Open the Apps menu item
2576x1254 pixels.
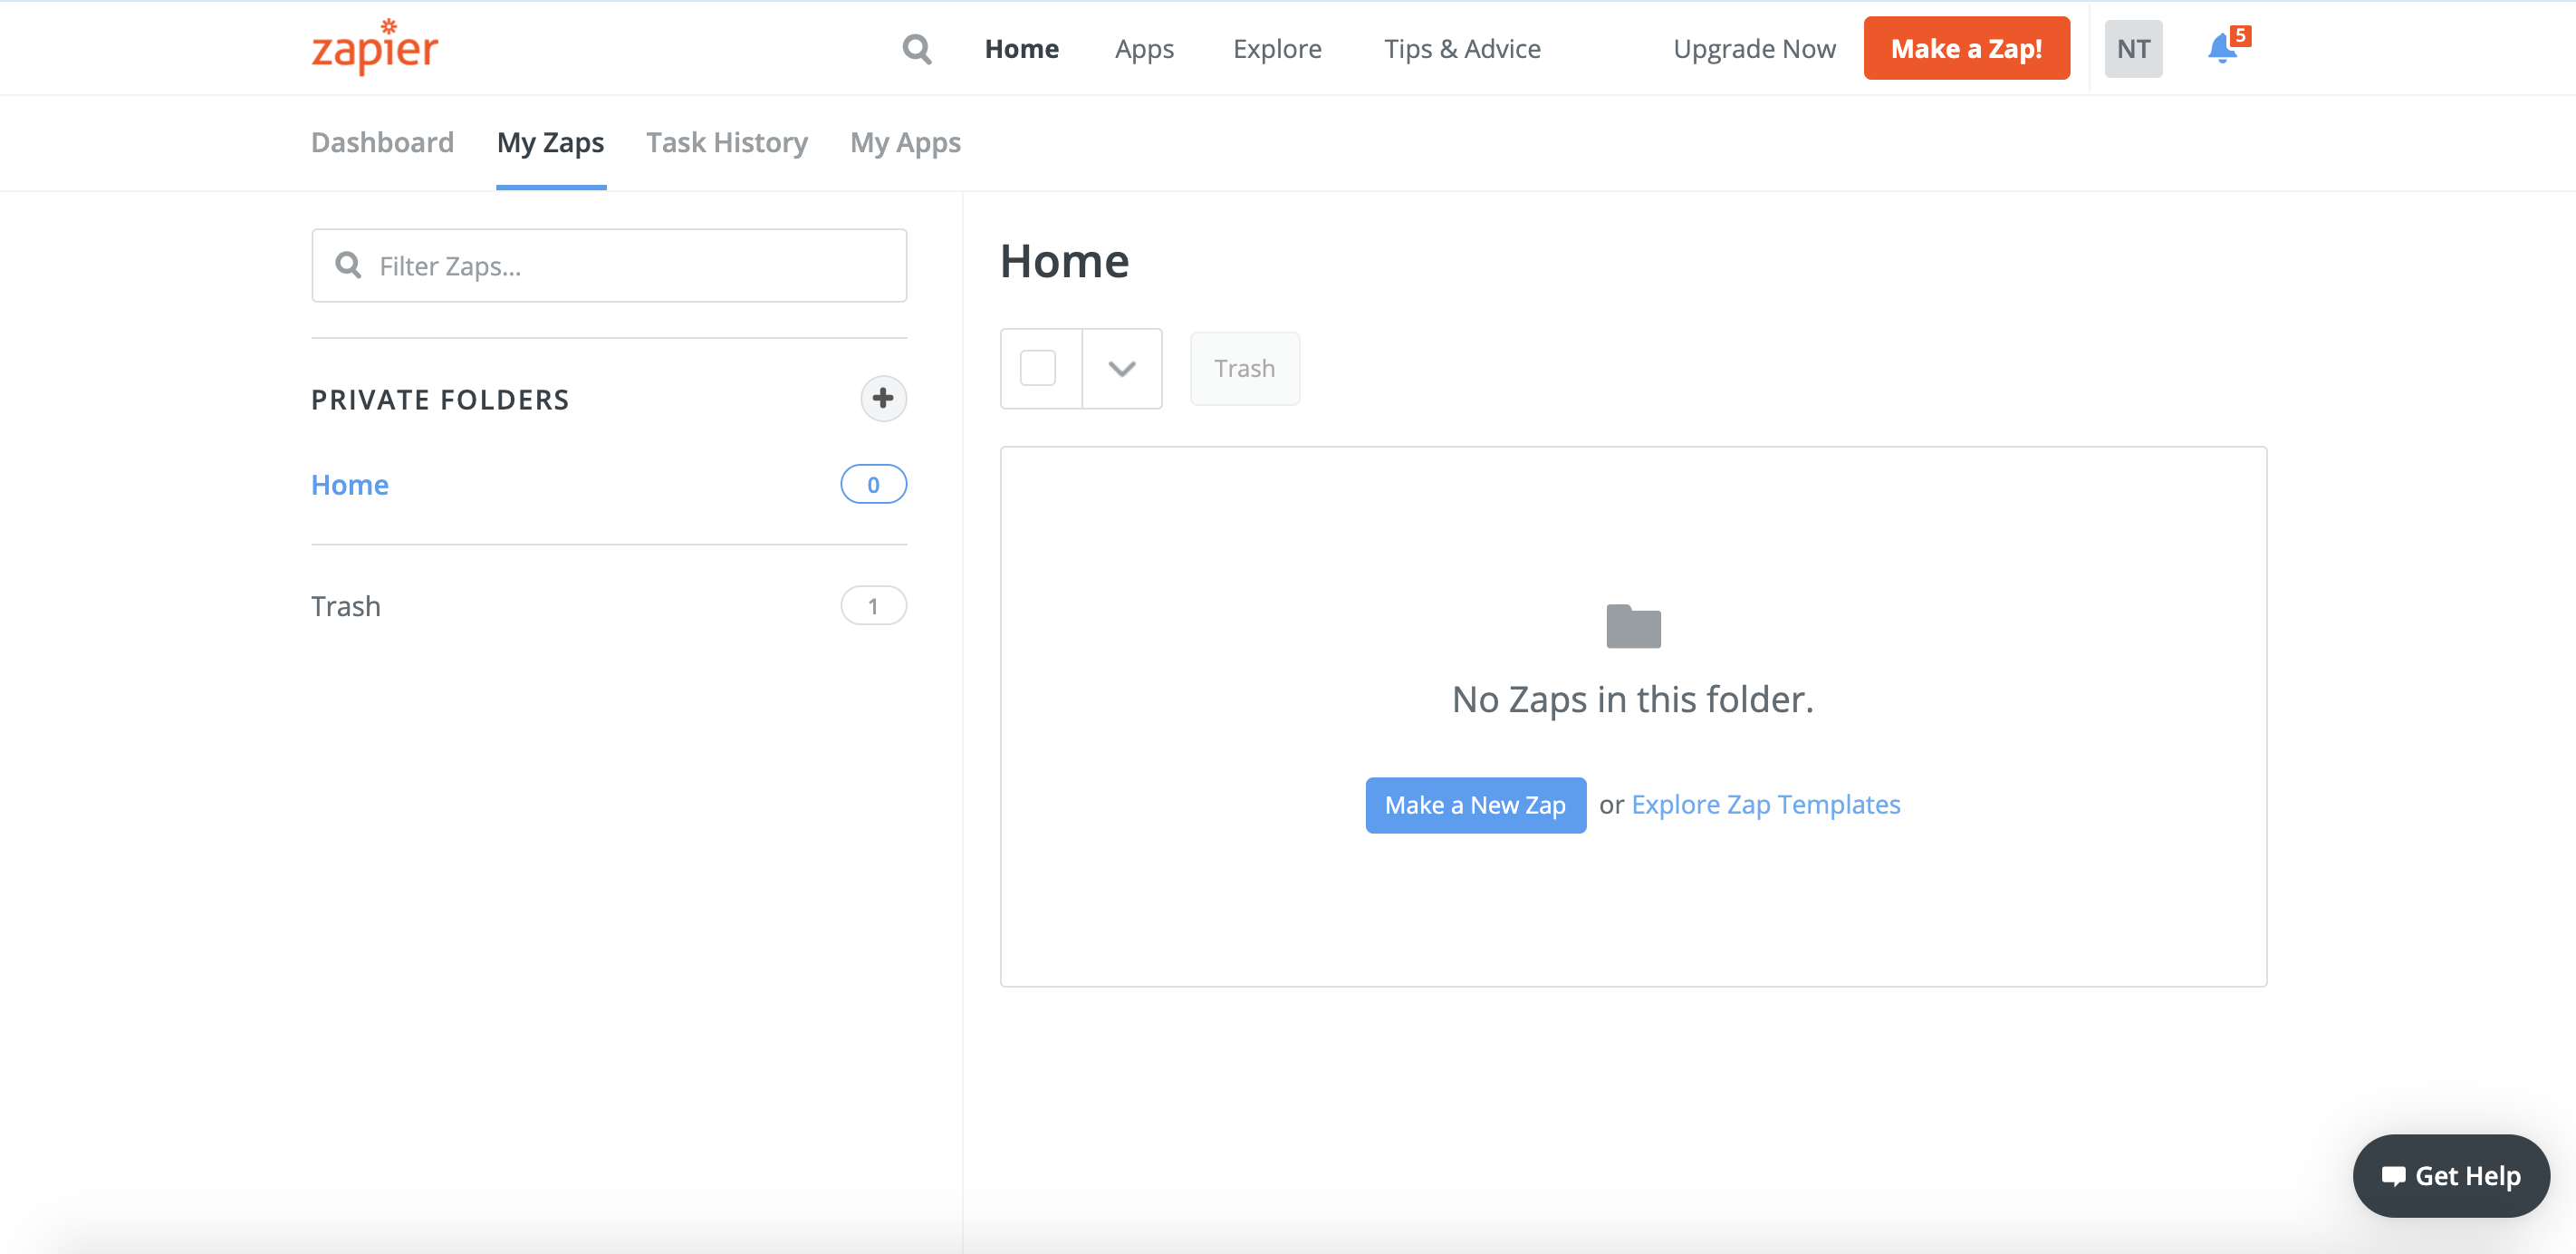[x=1144, y=48]
